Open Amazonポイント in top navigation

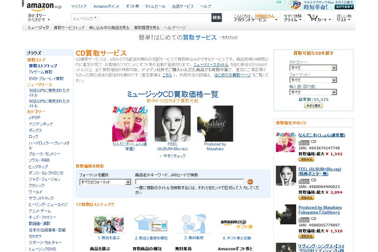[x=106, y=7]
